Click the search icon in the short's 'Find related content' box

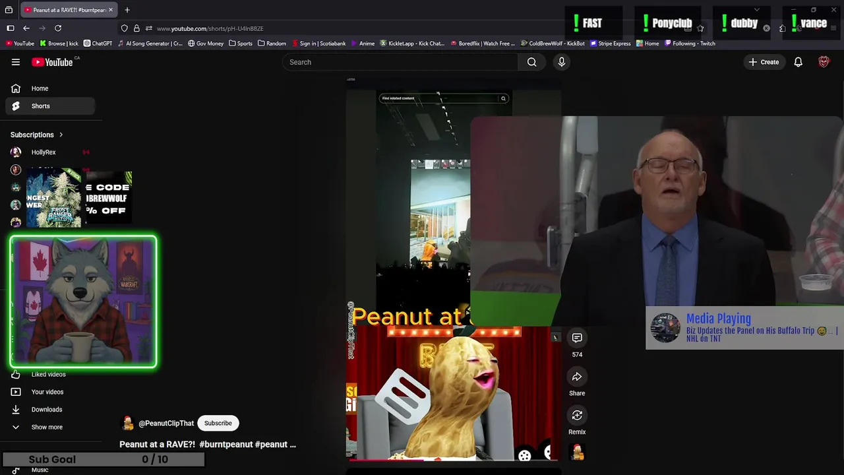(x=503, y=98)
